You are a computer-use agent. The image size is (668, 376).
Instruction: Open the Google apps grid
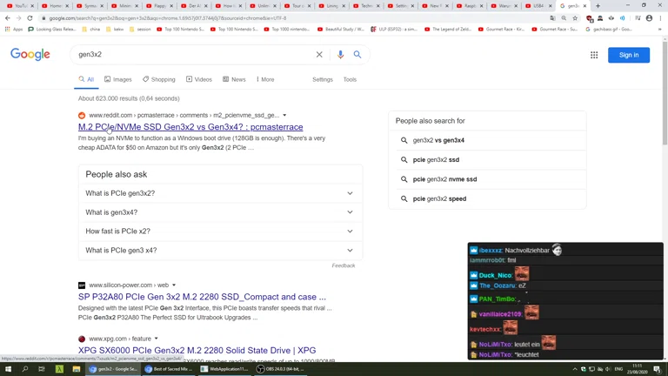click(594, 55)
